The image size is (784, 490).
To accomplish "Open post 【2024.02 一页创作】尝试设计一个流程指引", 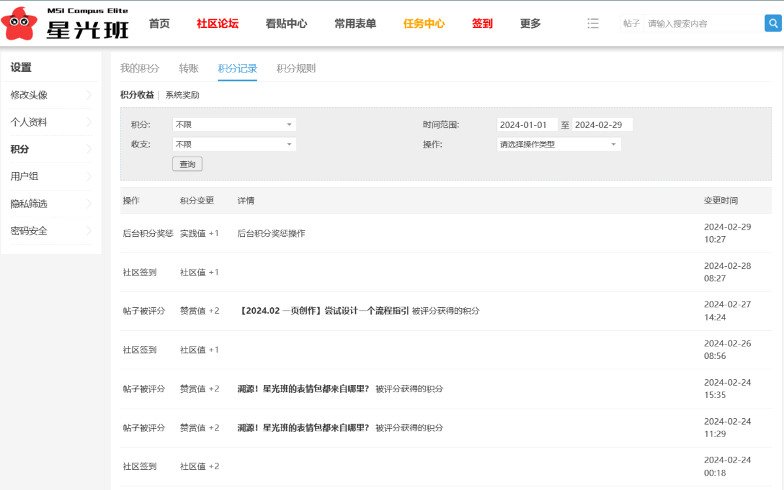I will pyautogui.click(x=323, y=311).
